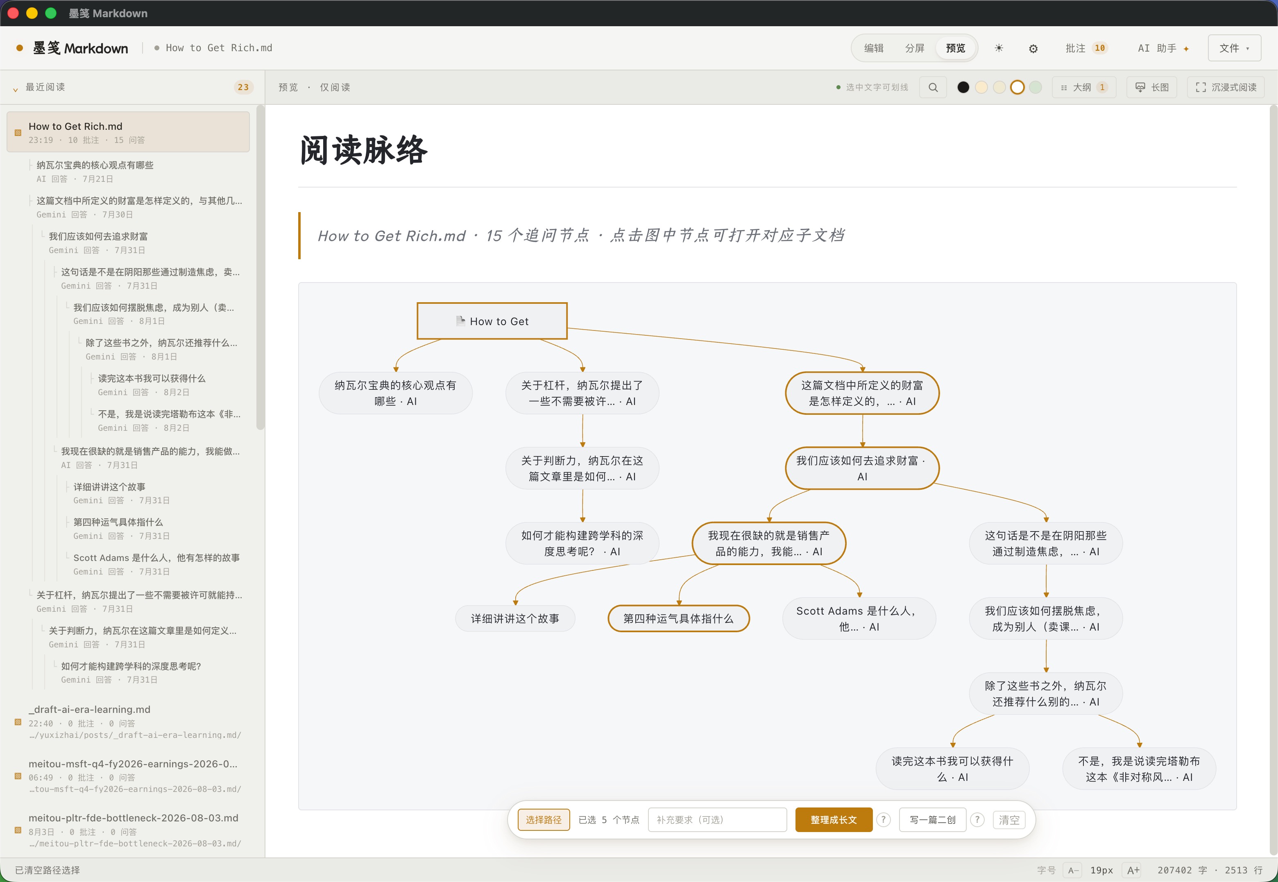Select graph node 关于杠杆，纳瓦尔提出了
This screenshot has height=882, width=1278.
point(582,393)
